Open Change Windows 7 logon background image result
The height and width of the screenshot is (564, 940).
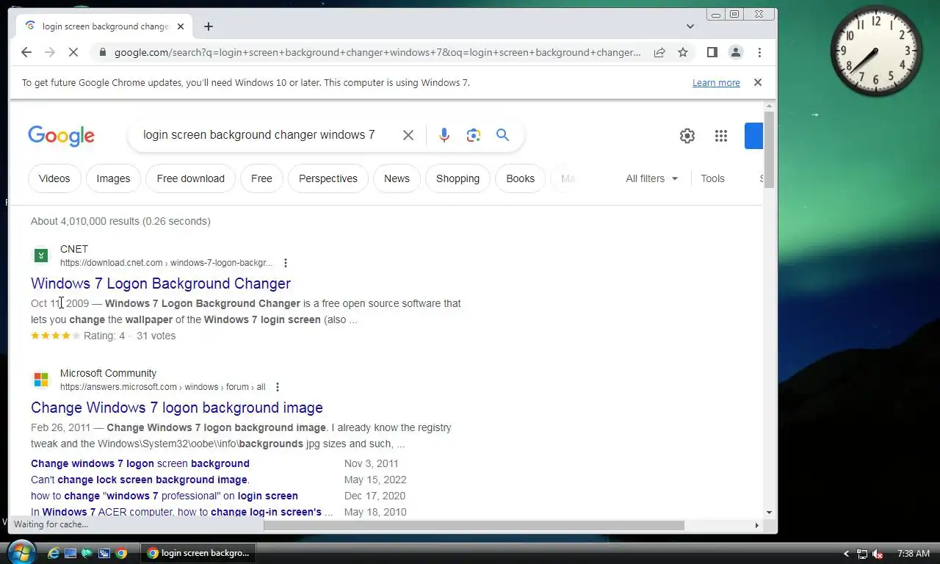(x=177, y=408)
